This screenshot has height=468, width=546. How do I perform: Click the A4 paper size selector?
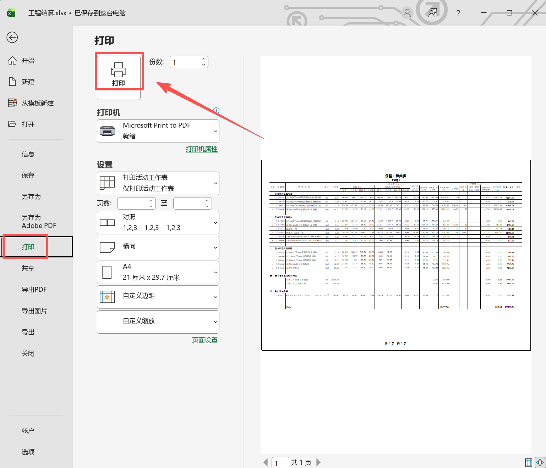tap(158, 272)
